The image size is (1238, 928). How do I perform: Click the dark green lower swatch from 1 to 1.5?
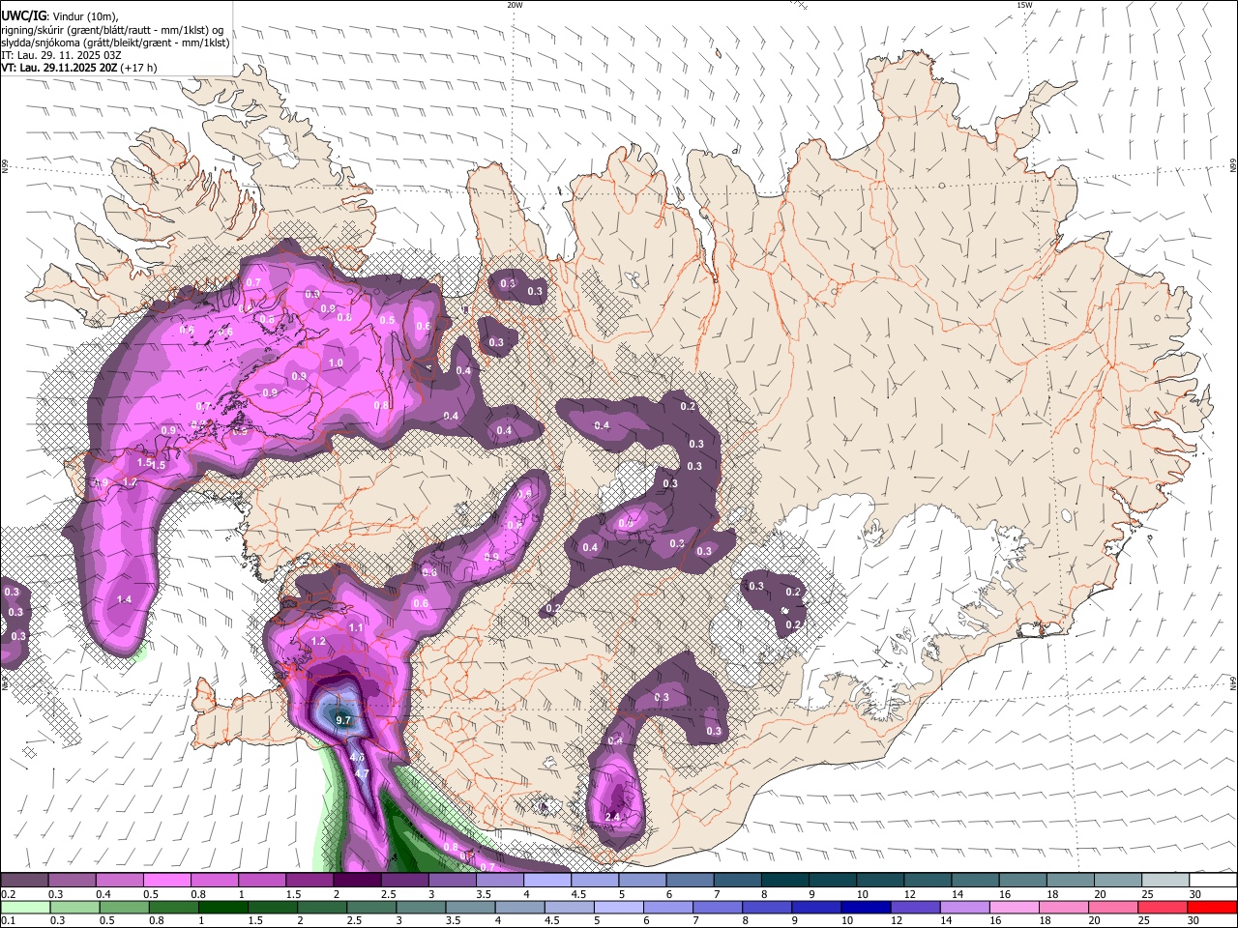223,907
